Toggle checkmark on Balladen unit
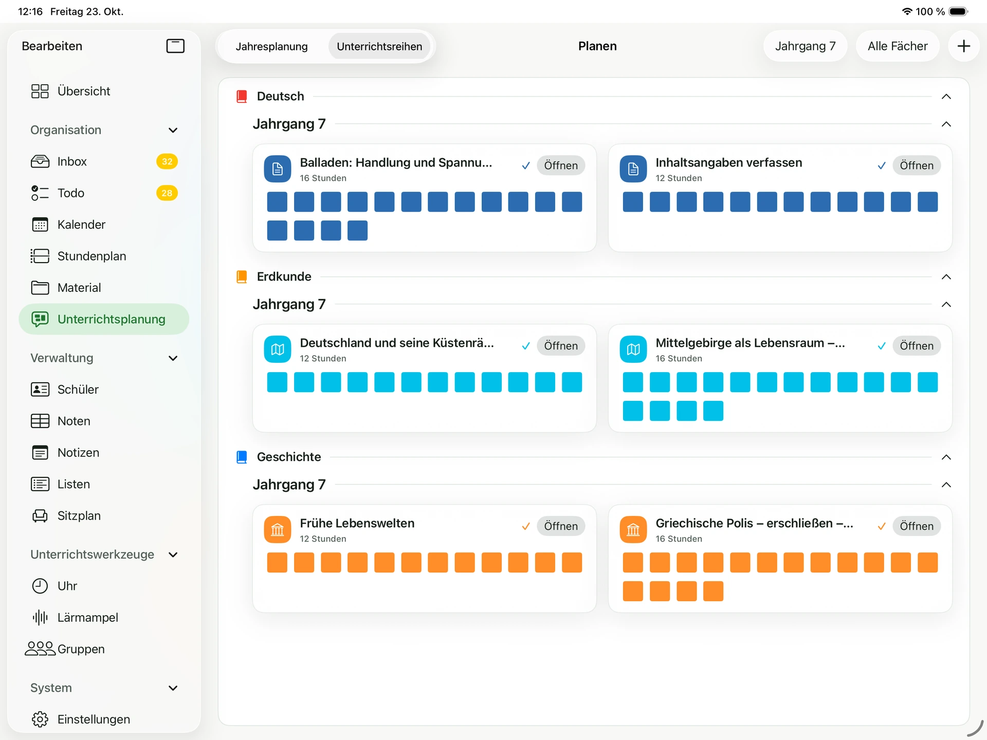987x740 pixels. point(525,165)
